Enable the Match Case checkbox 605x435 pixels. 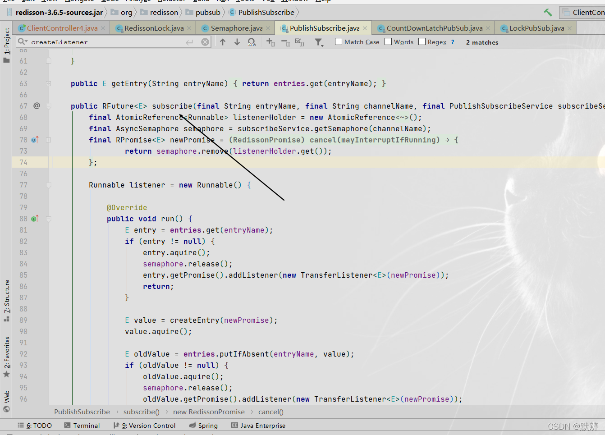tap(339, 42)
